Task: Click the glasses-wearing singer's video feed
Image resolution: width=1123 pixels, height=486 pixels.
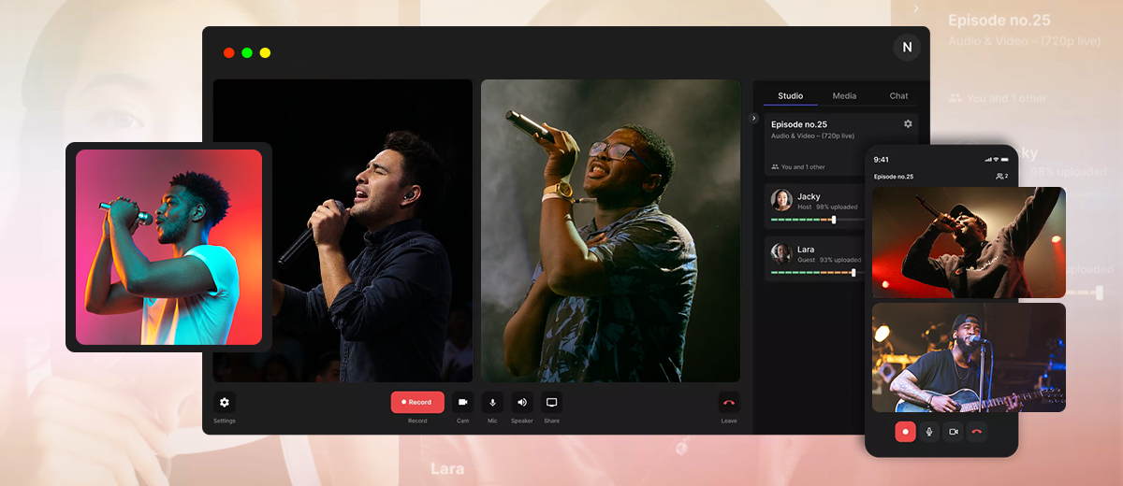Action: 610,231
